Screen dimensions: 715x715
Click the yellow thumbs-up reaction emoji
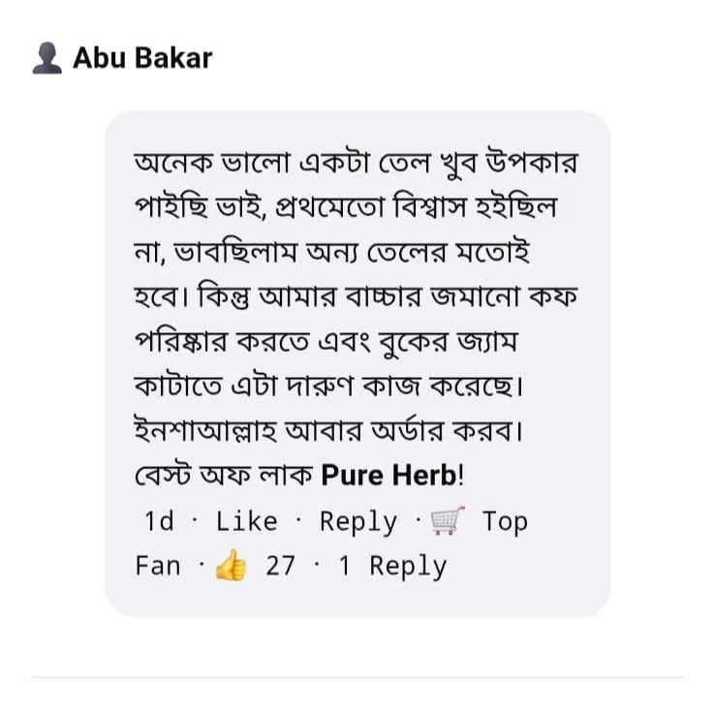click(231, 565)
